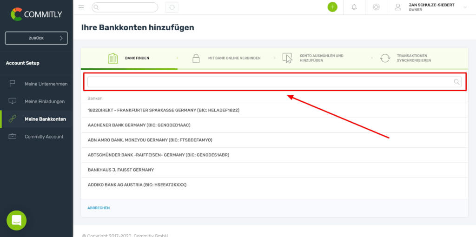Select 1822direkt - Frankfurter Sparkasse Germany

click(274, 111)
